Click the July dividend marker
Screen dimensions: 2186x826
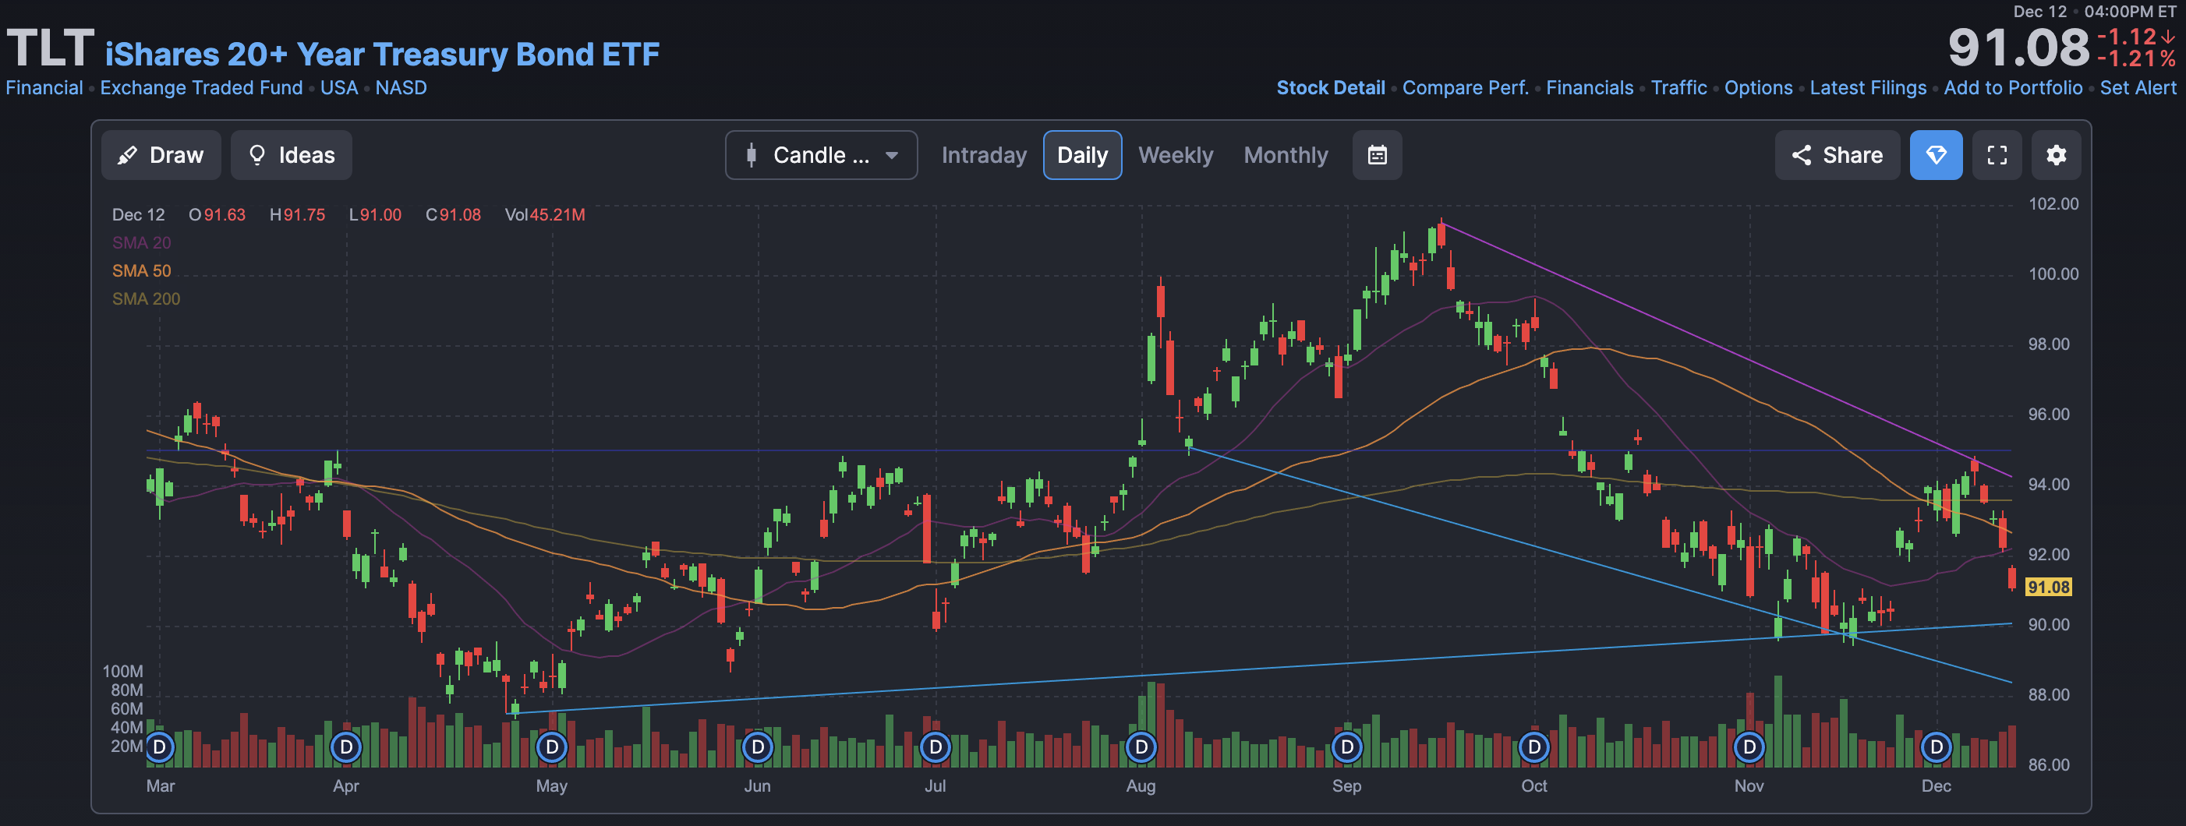(936, 747)
